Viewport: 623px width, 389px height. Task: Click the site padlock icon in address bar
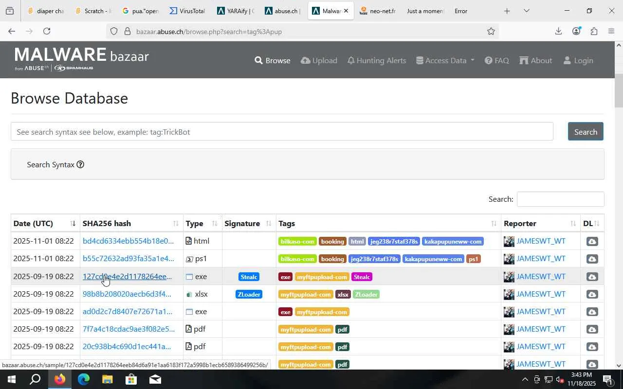pyautogui.click(x=127, y=32)
